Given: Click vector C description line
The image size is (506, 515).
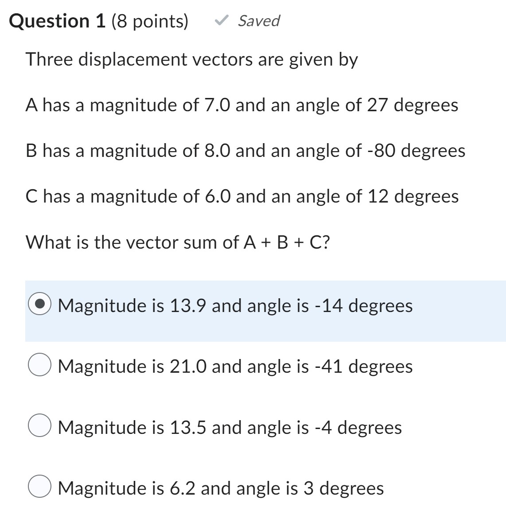Looking at the screenshot, I should (241, 196).
